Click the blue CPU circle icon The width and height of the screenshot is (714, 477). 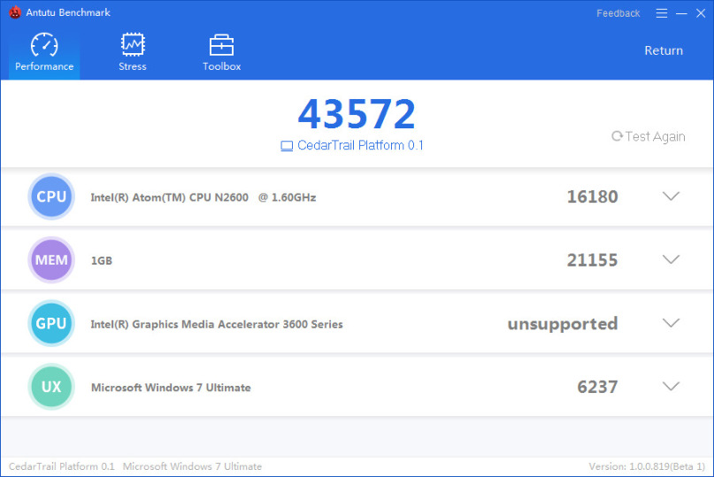point(51,196)
